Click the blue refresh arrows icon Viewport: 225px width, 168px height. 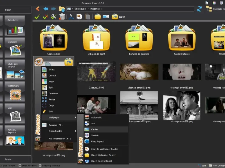199,9
